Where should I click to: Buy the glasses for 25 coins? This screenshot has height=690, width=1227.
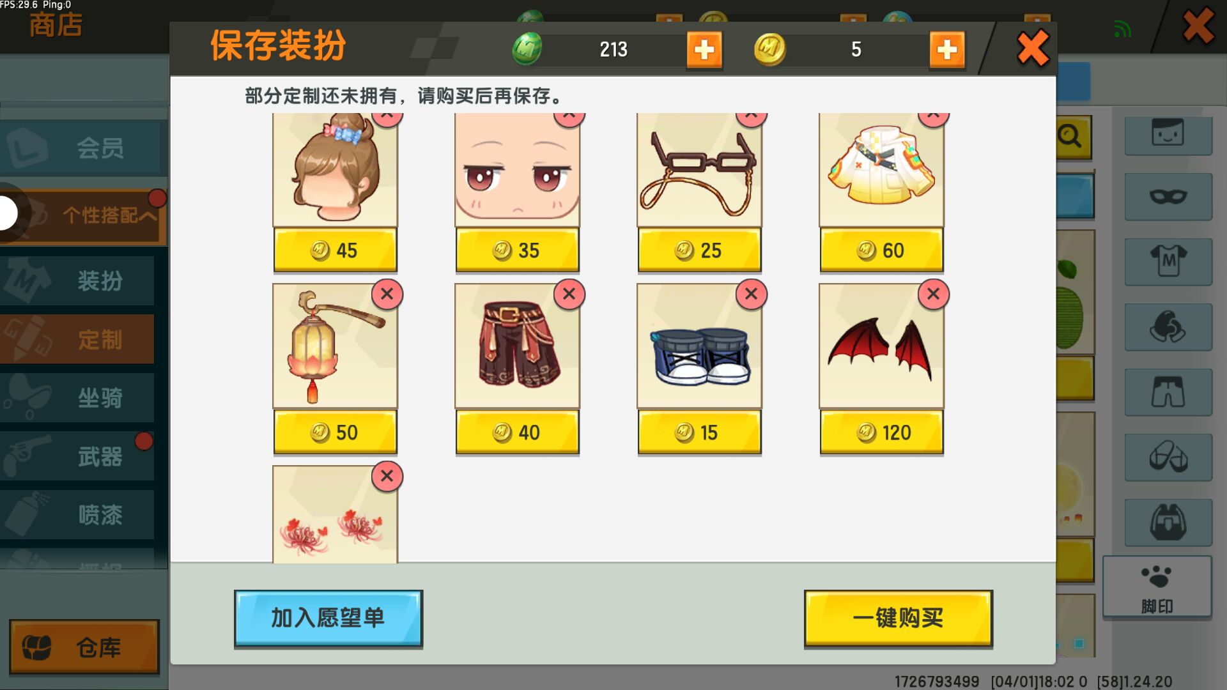click(699, 250)
